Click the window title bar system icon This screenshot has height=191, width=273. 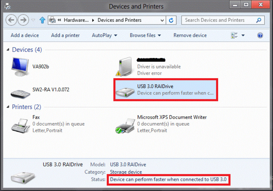pos(8,6)
